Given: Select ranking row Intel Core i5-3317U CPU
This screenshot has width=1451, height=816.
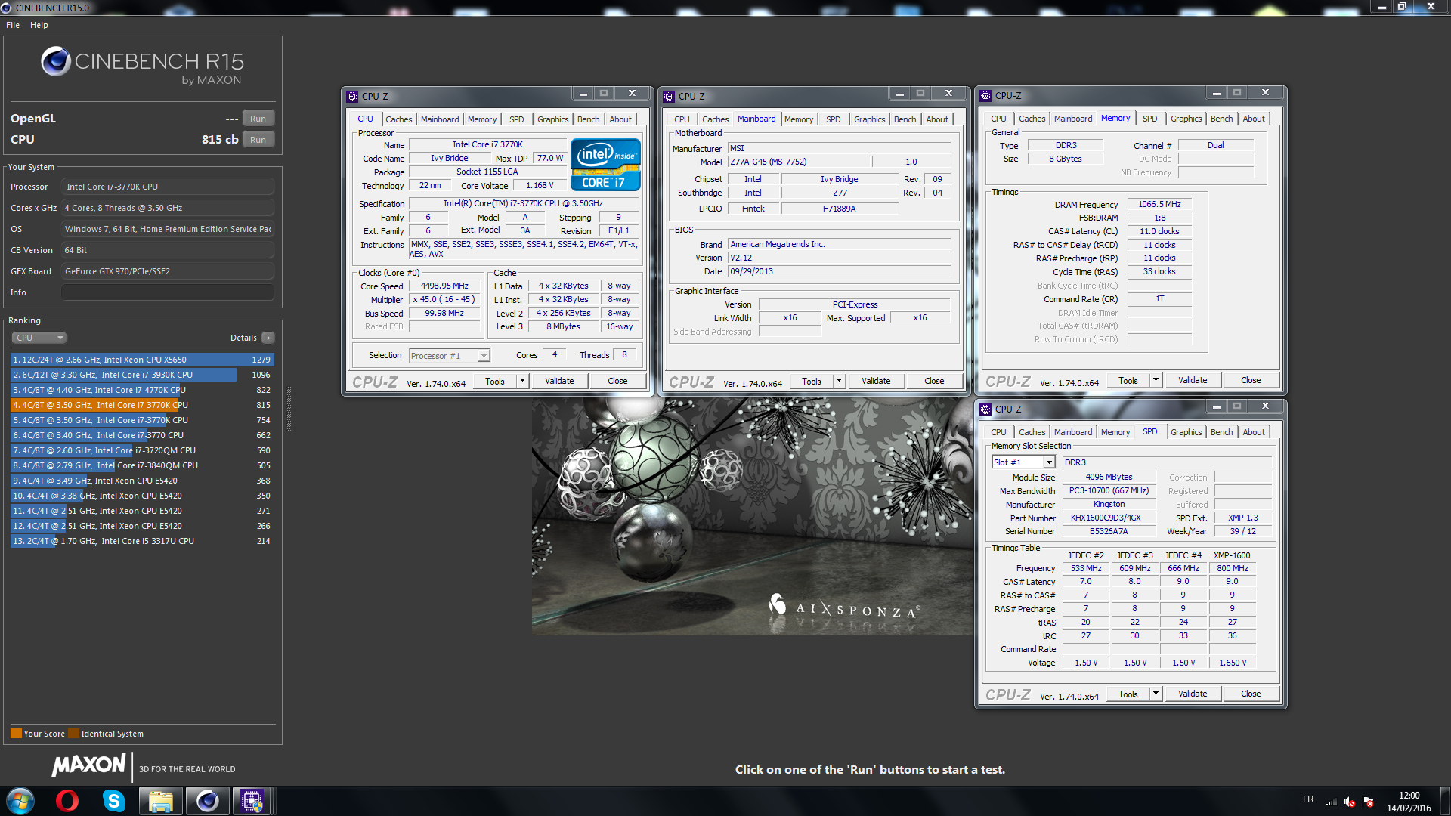Looking at the screenshot, I should [142, 541].
